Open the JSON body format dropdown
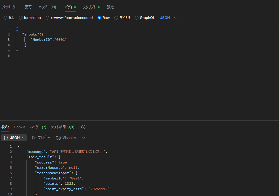 pyautogui.click(x=168, y=18)
